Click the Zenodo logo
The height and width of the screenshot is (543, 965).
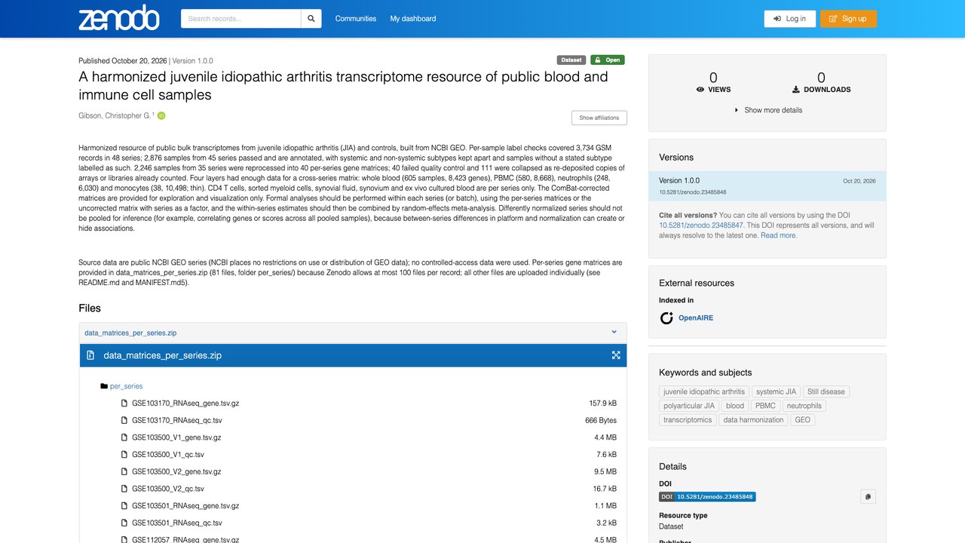[119, 18]
